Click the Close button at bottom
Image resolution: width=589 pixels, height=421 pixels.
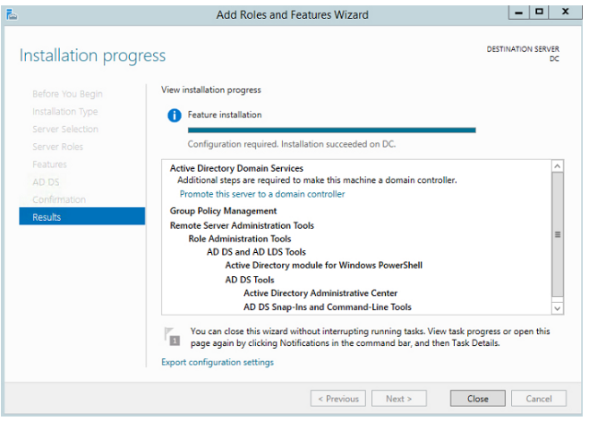coord(478,399)
